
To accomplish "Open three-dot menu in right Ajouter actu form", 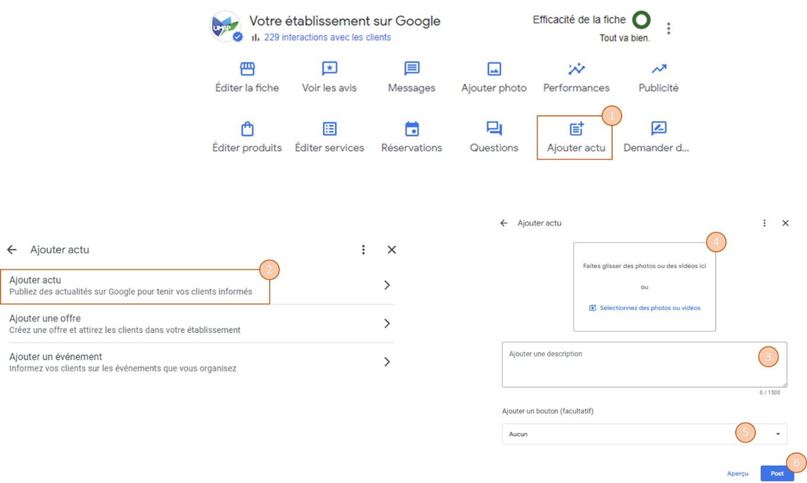I will pyautogui.click(x=764, y=223).
